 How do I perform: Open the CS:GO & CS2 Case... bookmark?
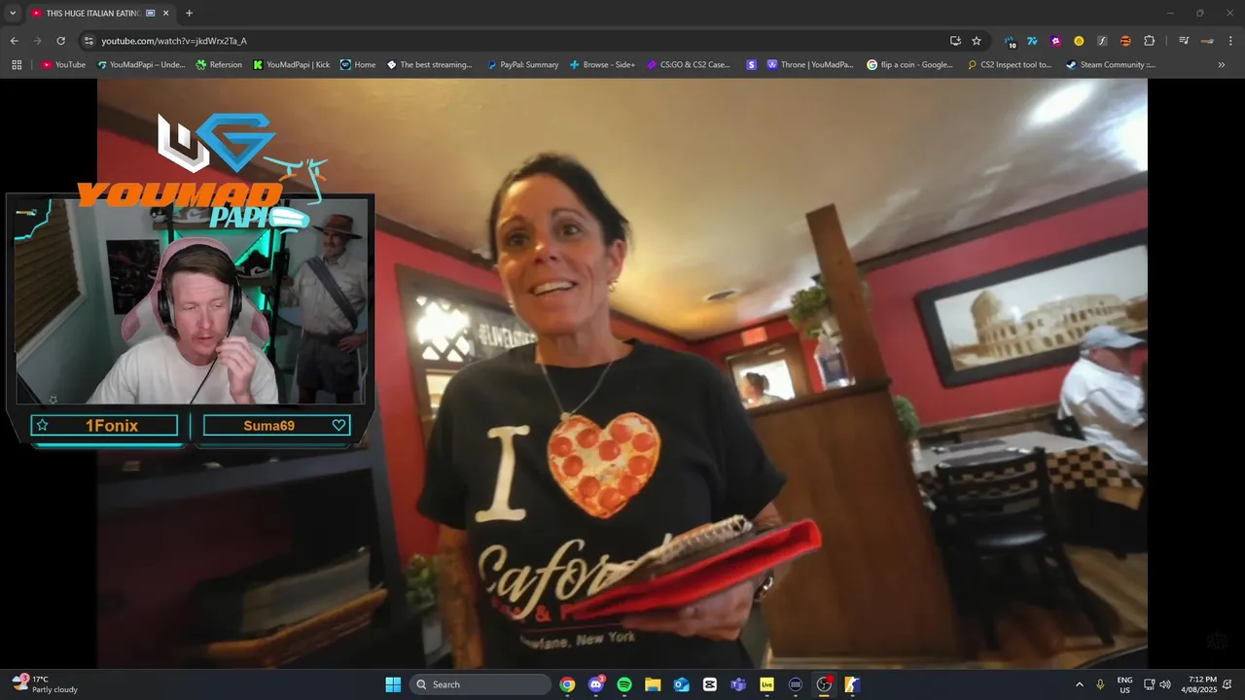(689, 65)
